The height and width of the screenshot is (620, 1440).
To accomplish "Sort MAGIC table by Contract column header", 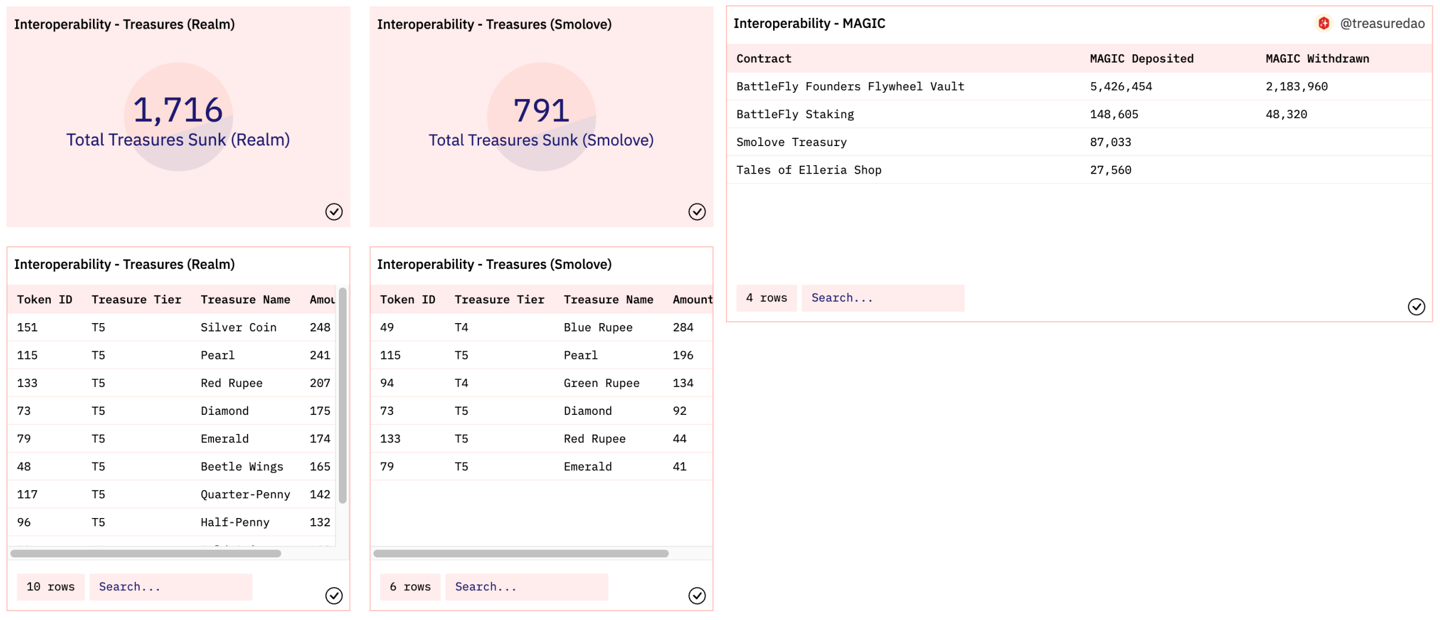I will pos(764,58).
